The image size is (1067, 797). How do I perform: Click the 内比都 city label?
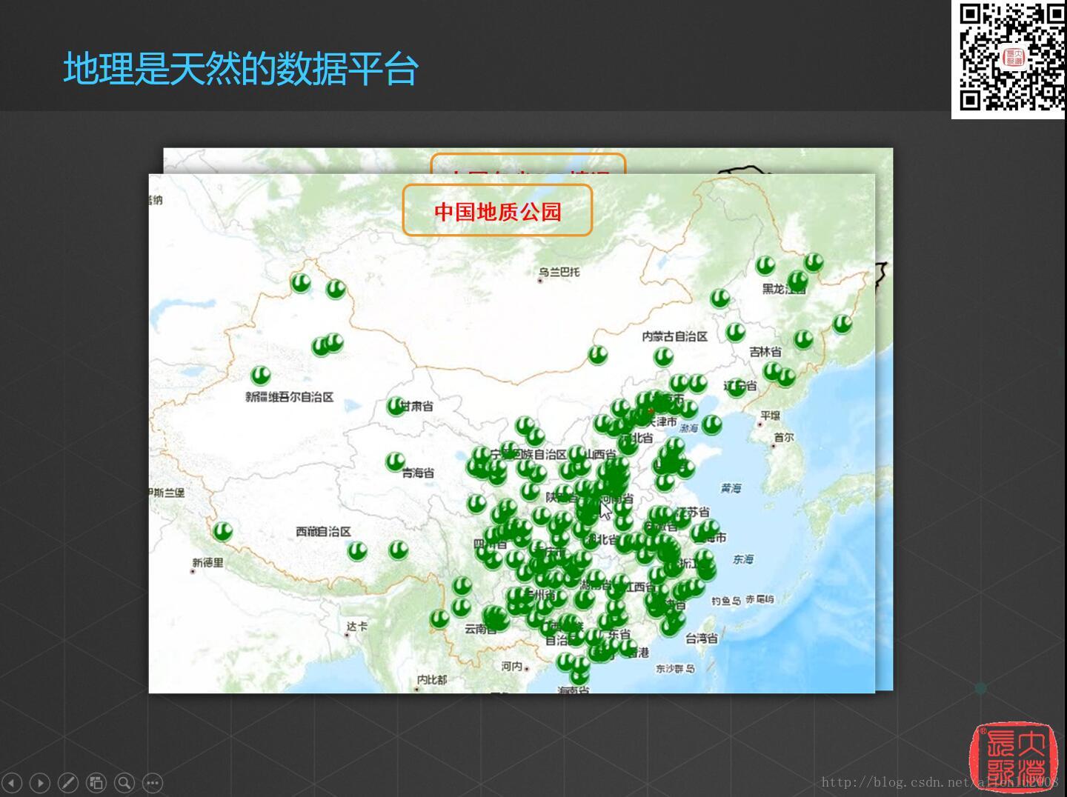tap(432, 679)
